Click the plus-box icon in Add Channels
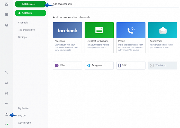180x128 pixels. [19, 4]
